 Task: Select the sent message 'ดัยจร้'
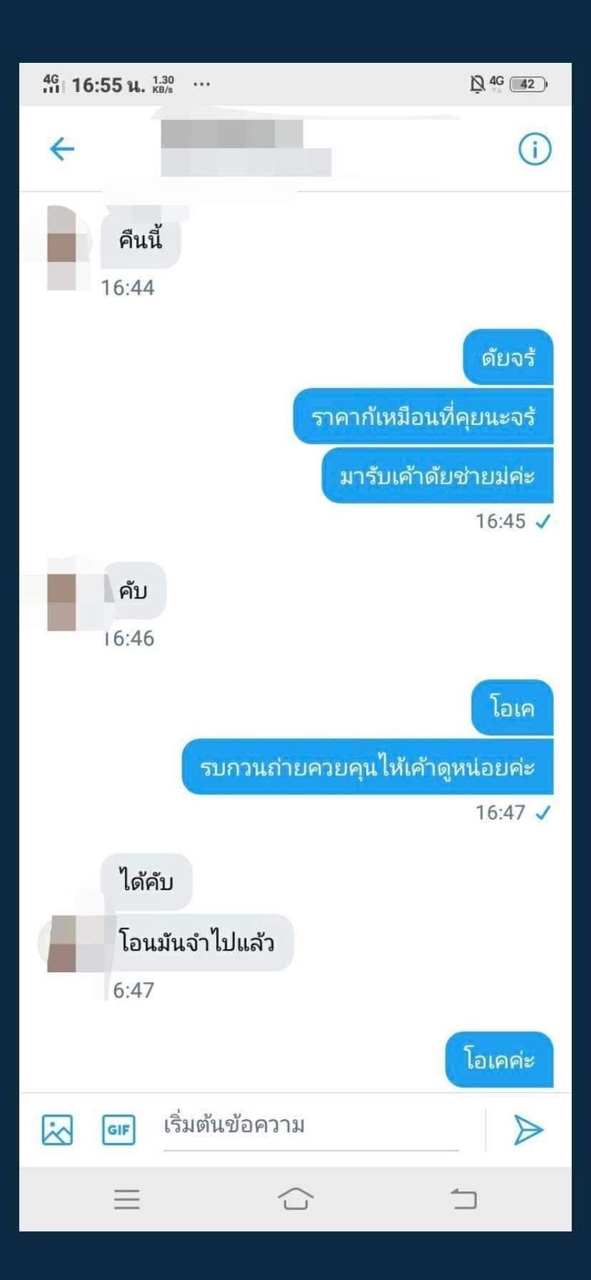[x=508, y=357]
